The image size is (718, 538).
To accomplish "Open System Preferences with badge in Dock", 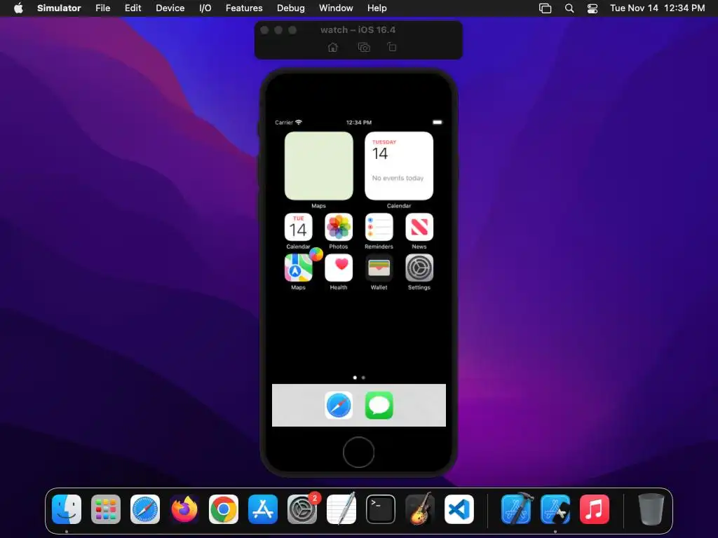I will (302, 509).
